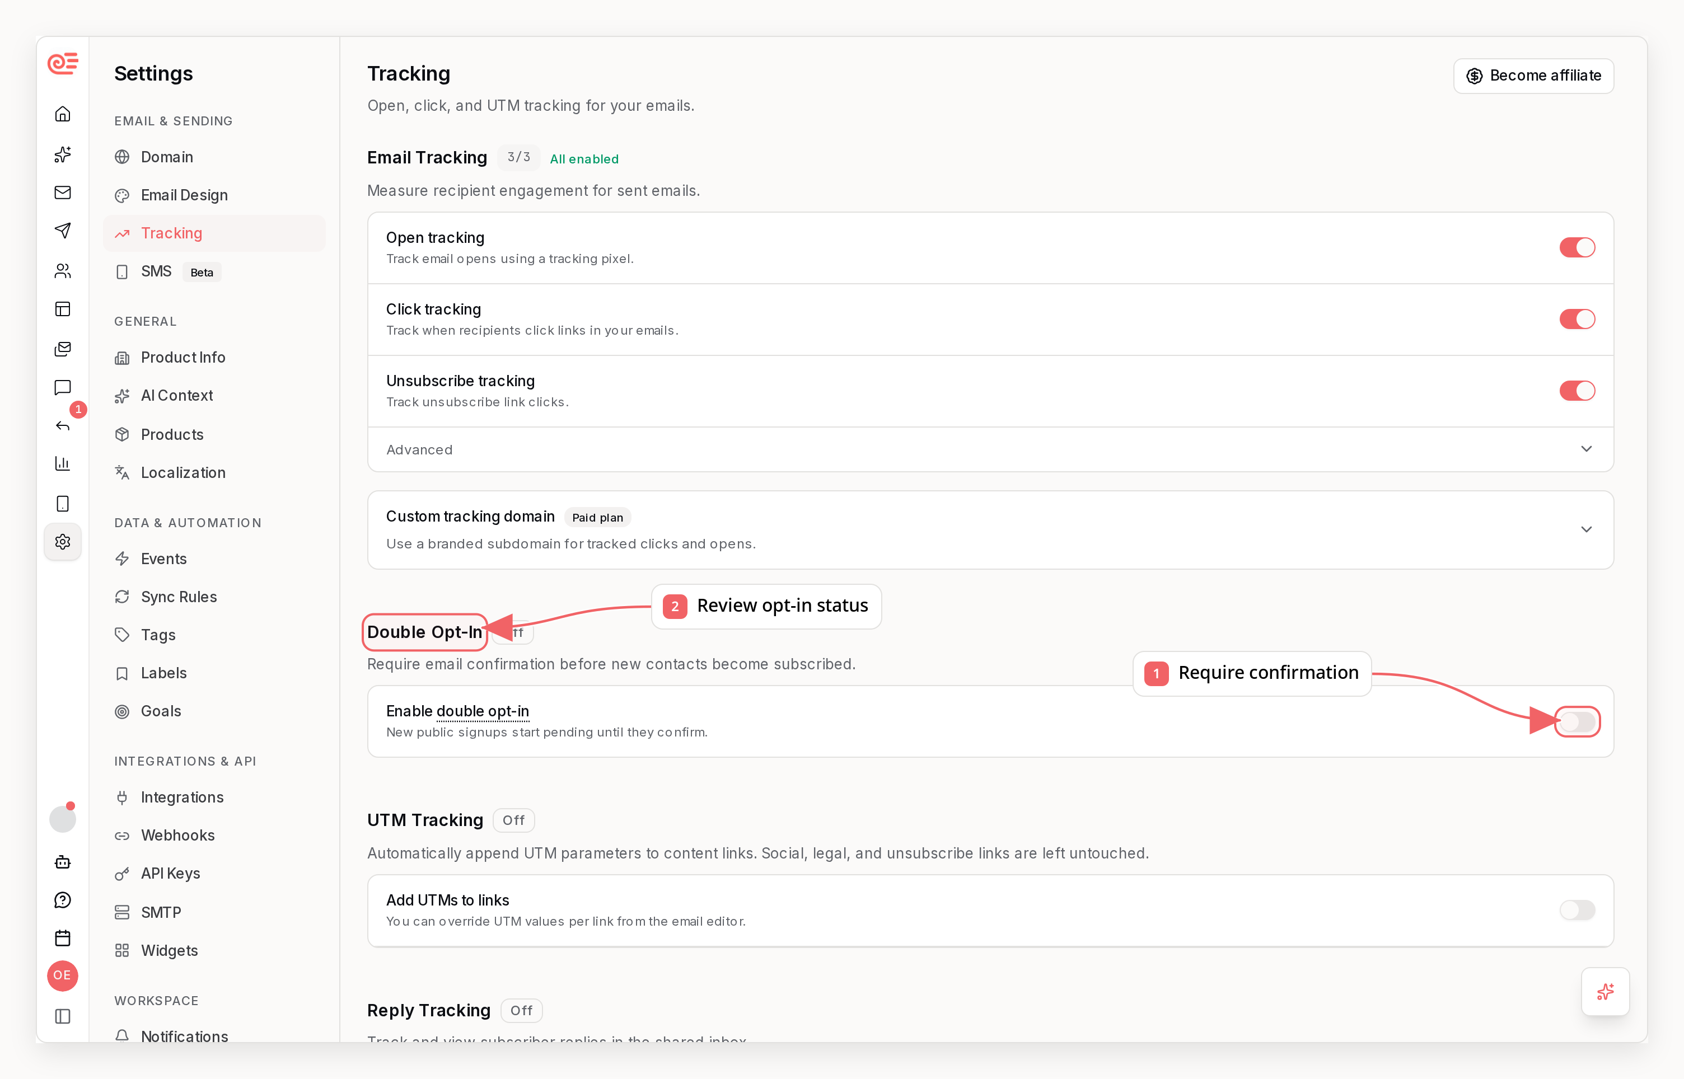This screenshot has width=1684, height=1079.
Task: Click the key icon next to API Keys
Action: pos(122,874)
